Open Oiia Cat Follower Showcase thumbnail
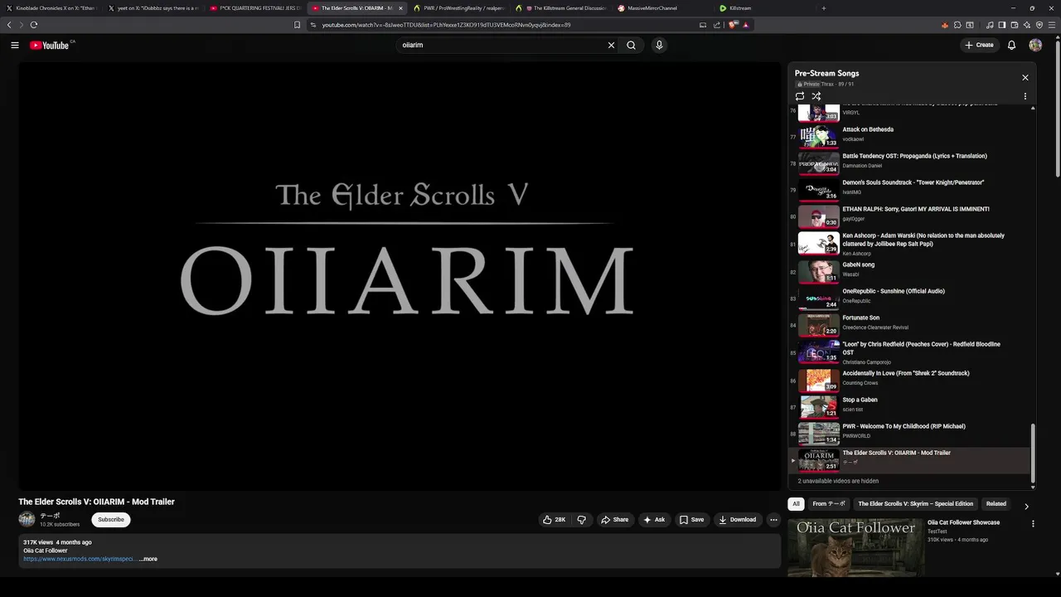This screenshot has width=1061, height=597. [x=856, y=547]
